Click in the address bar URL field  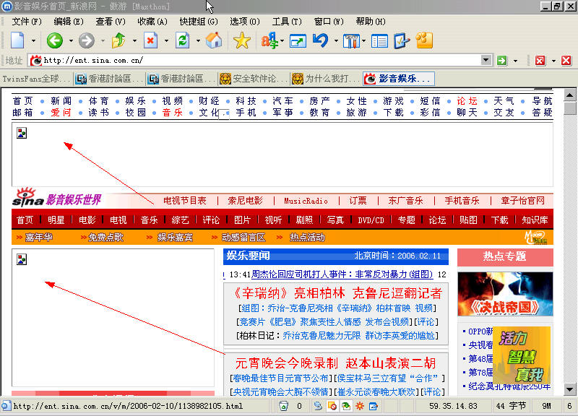pyautogui.click(x=262, y=61)
